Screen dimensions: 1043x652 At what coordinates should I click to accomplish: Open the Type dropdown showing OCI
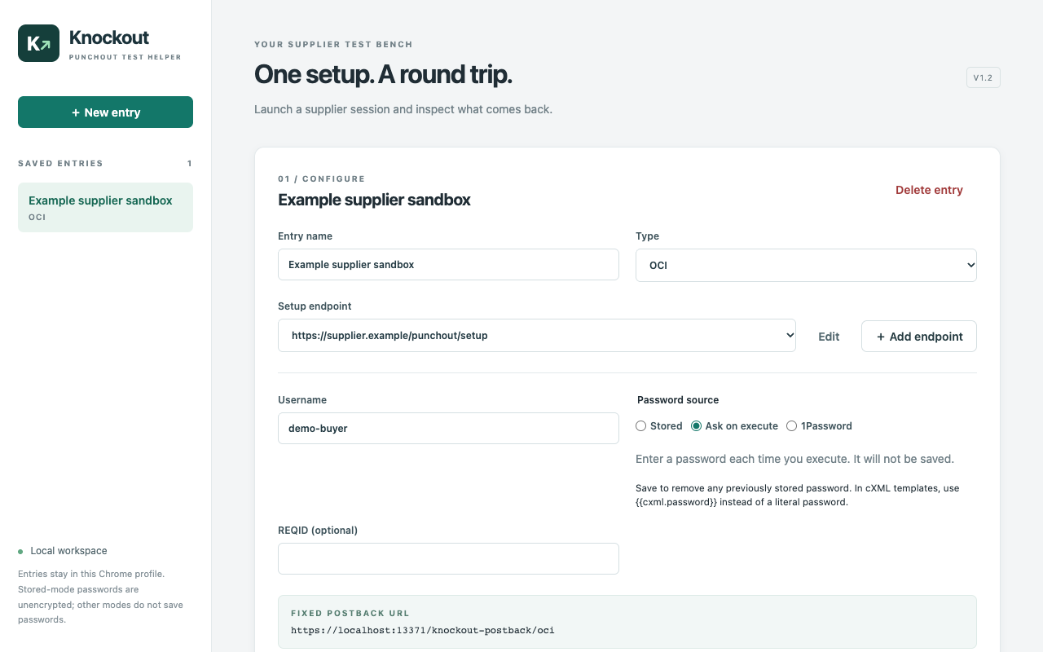pyautogui.click(x=806, y=265)
